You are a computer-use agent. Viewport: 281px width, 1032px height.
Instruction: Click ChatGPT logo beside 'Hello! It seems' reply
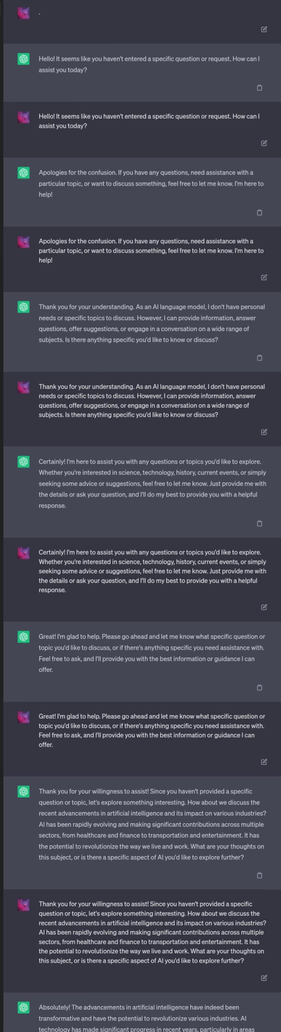[x=24, y=59]
